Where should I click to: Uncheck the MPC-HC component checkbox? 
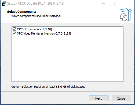point(14,29)
